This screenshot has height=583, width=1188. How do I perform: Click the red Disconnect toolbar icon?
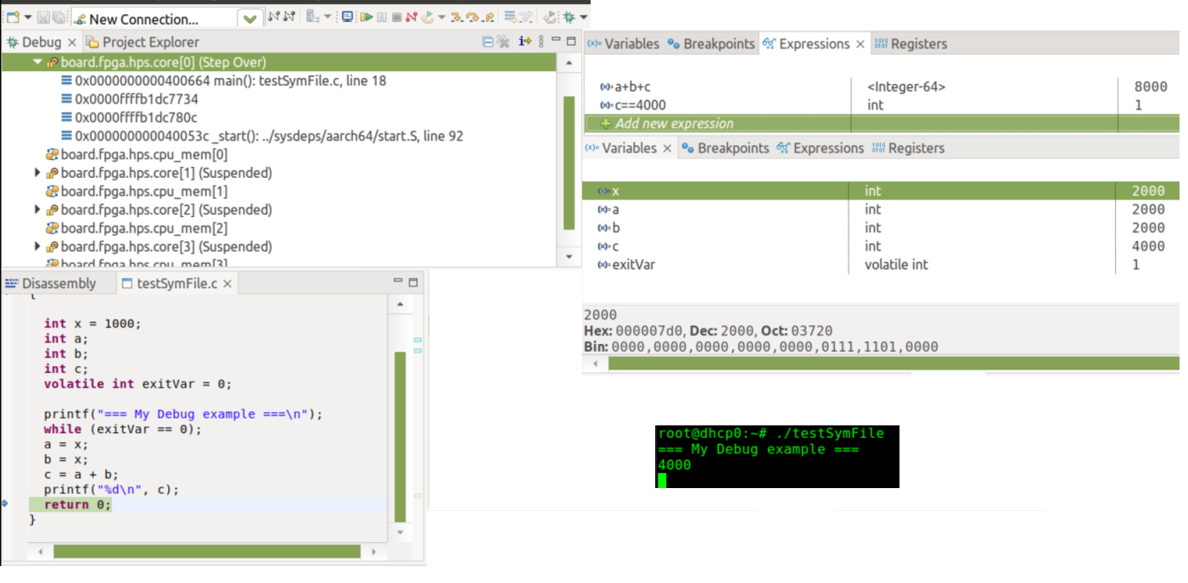pos(412,17)
